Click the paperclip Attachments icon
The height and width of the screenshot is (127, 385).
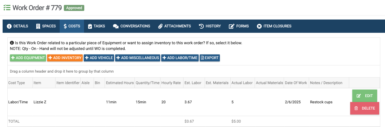pos(160,26)
